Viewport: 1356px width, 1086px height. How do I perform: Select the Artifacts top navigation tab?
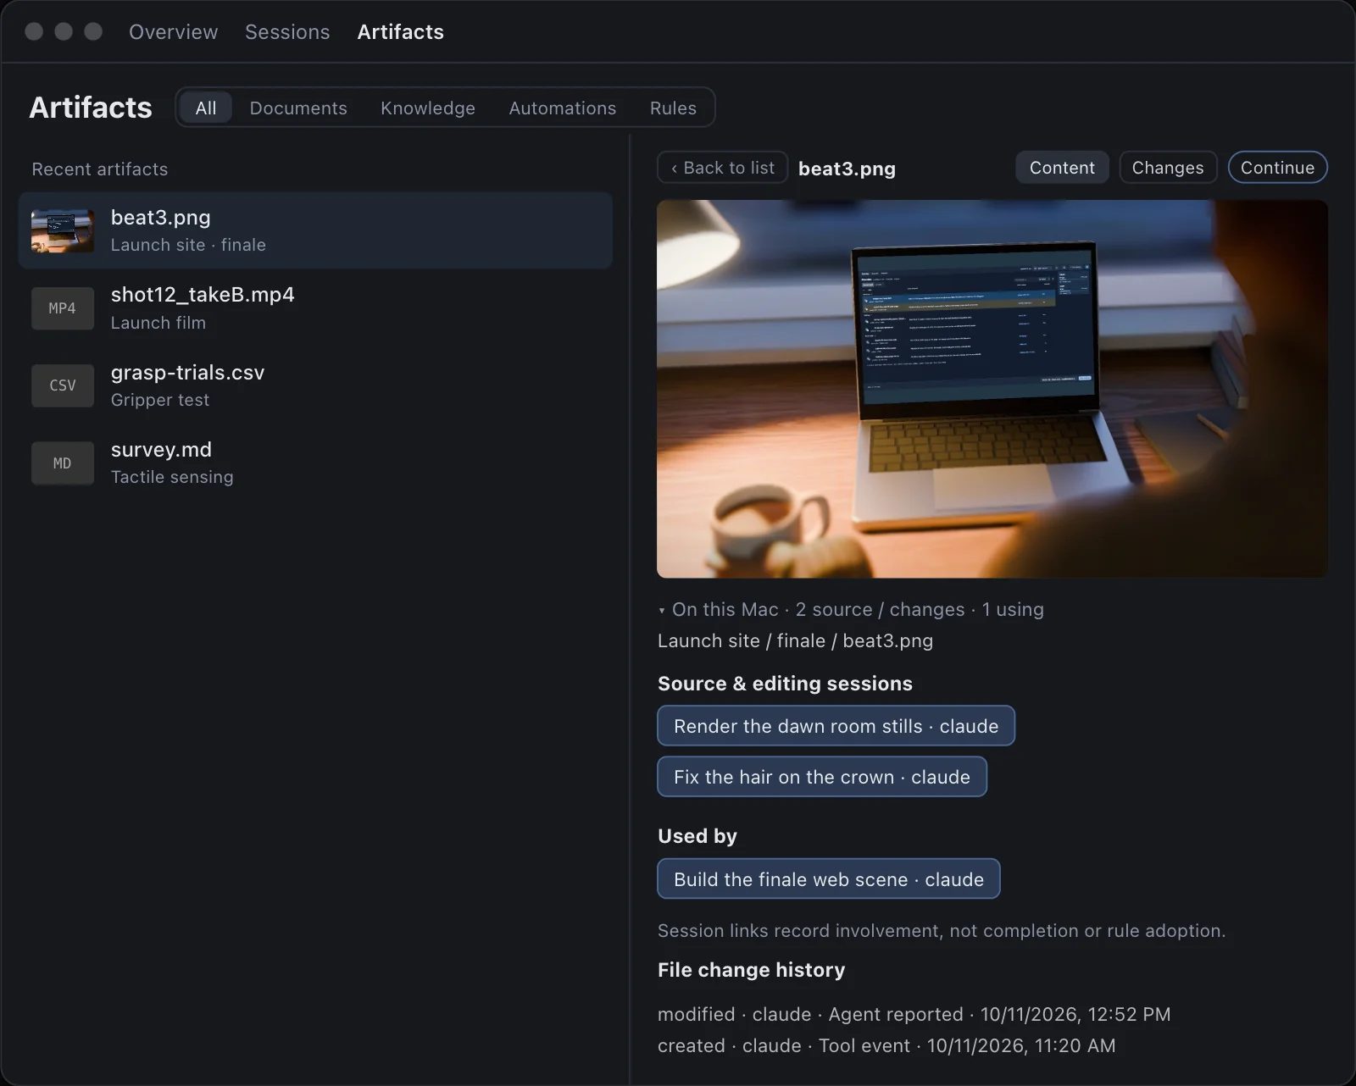click(x=401, y=32)
